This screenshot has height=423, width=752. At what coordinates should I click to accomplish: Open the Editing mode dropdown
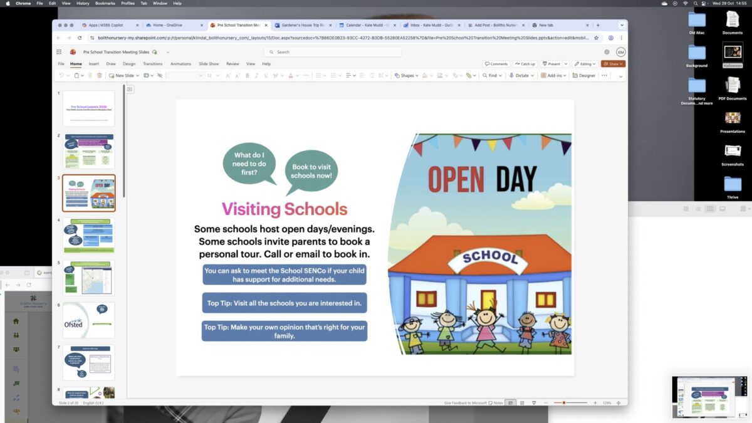[585, 64]
